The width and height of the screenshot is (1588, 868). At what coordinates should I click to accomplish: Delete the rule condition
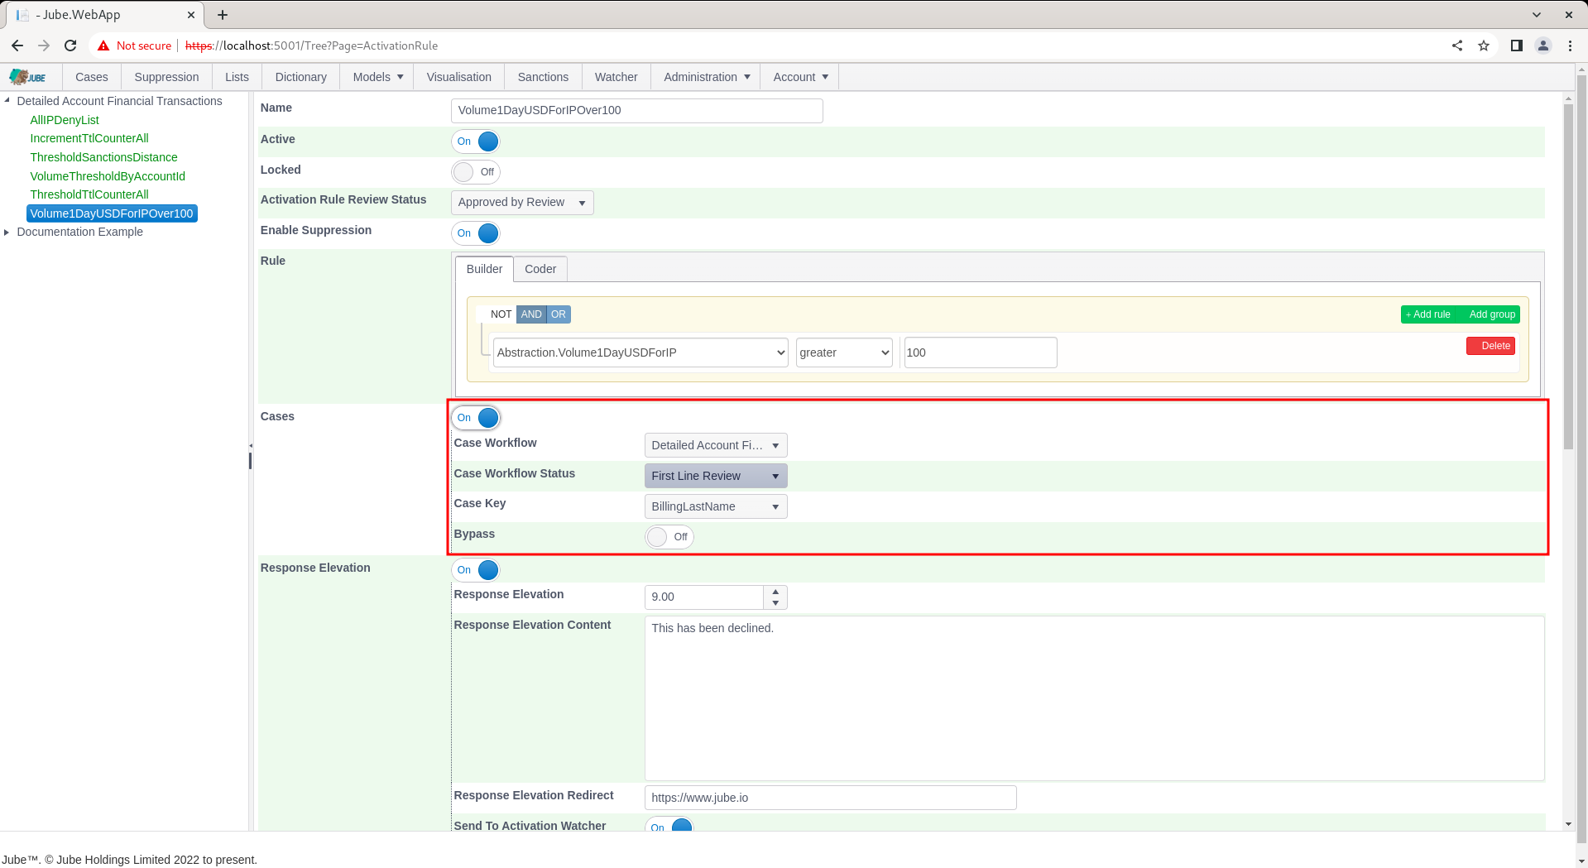click(1490, 346)
